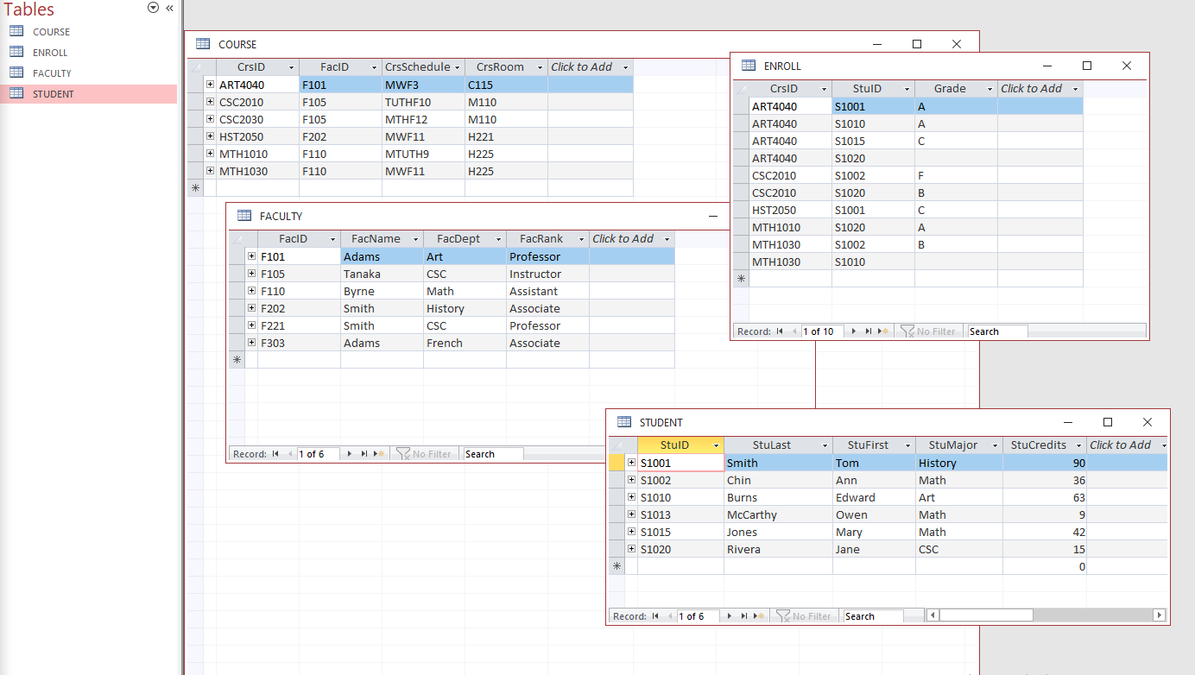Viewport: 1195px width, 675px height.
Task: Click the datasheet icon on the ENROLL title bar
Action: (746, 65)
